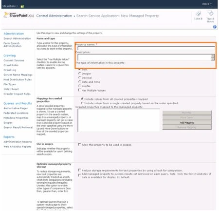Open Metadata Properties link
Screen dimensions: 219x211
click(16, 118)
